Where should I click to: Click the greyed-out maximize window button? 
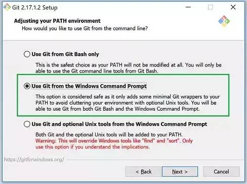pos(211,7)
